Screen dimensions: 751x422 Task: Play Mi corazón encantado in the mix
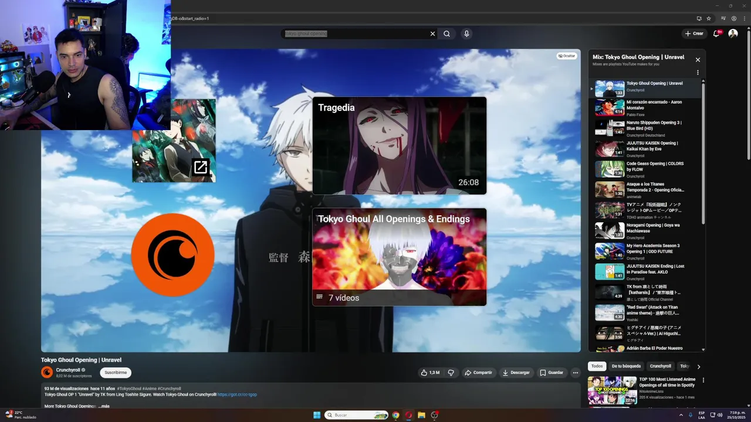coord(645,108)
